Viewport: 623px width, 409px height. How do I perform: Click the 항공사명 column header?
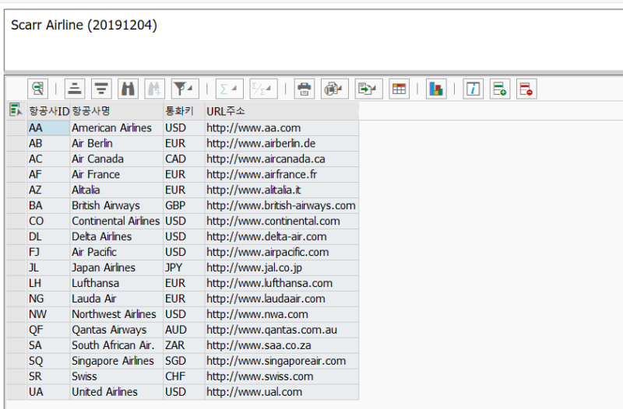pos(116,111)
